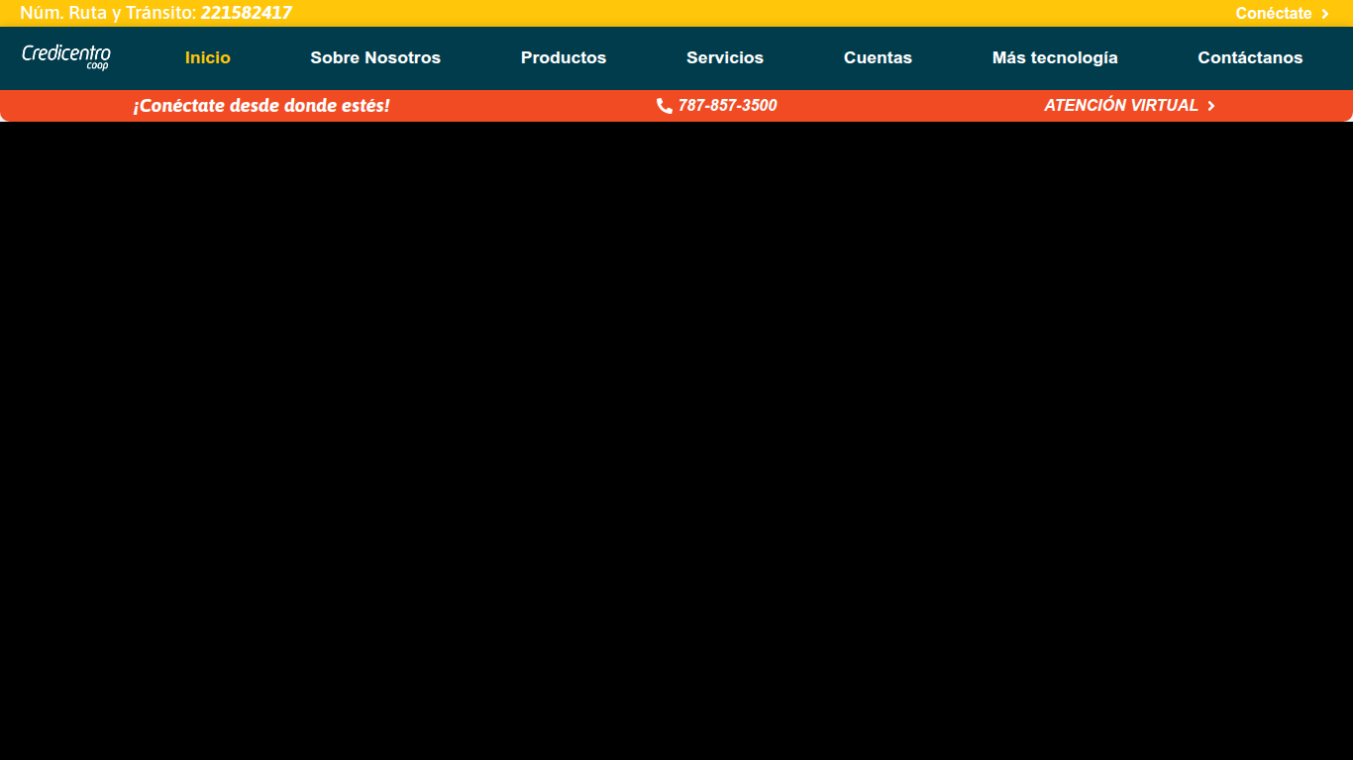The image size is (1353, 760).
Task: Click the Conéctate link in top bar
Action: click(x=1283, y=14)
